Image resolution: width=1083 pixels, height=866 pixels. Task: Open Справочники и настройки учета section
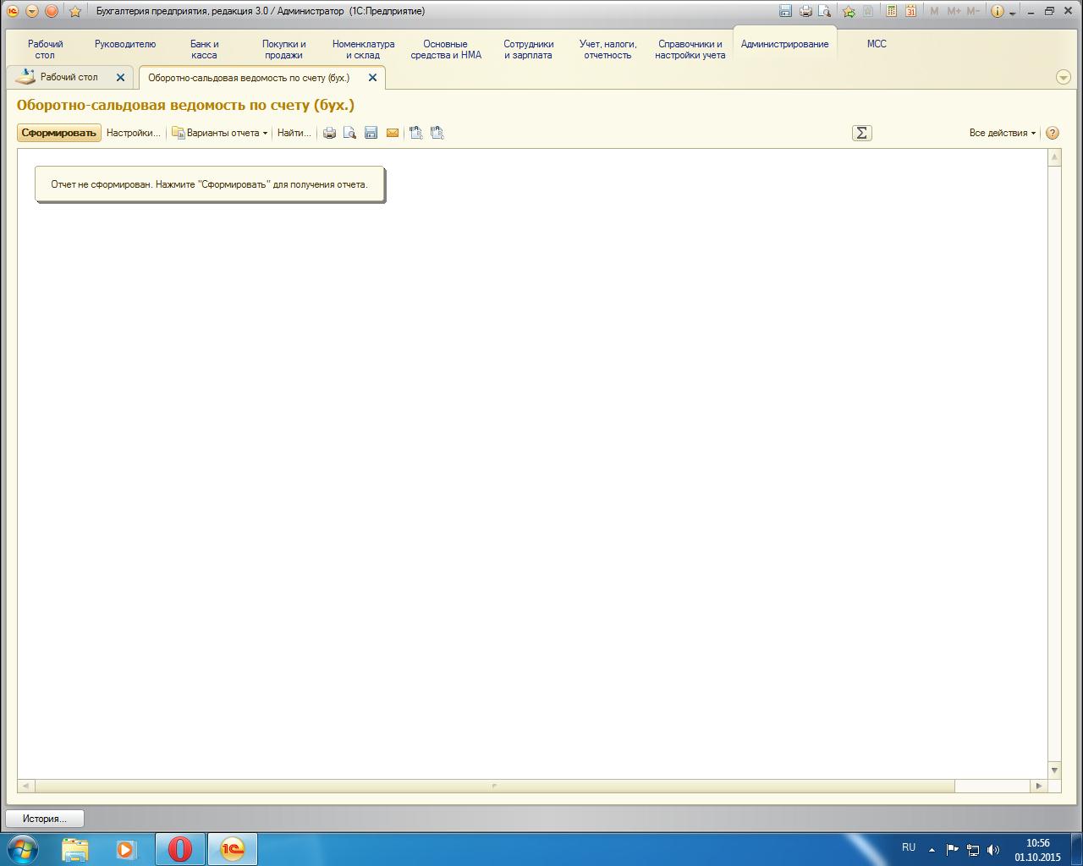(x=690, y=49)
